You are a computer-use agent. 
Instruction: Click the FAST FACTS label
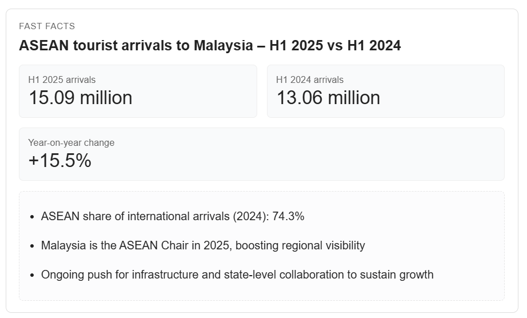[47, 26]
